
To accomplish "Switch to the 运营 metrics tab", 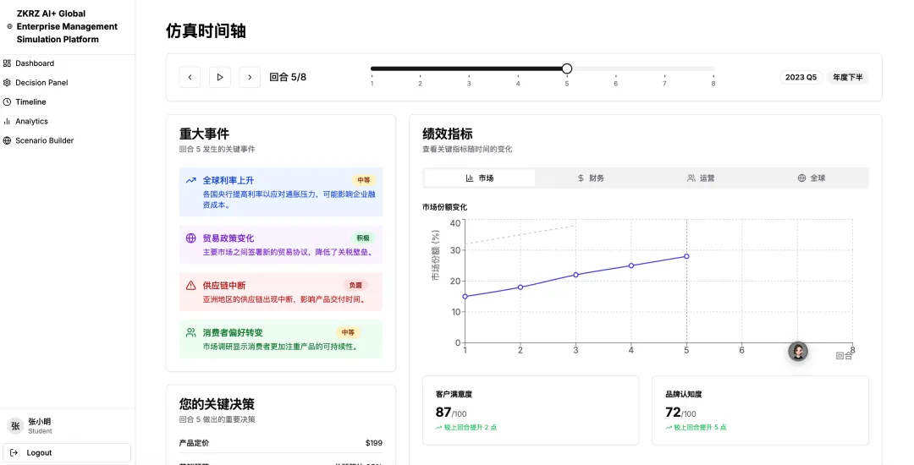I will [700, 178].
